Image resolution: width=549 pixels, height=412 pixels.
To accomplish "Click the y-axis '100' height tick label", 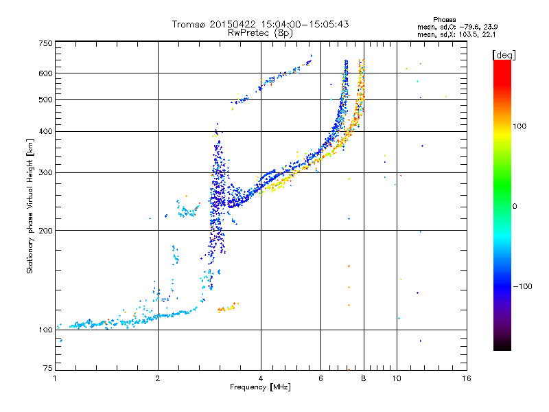I will tap(45, 330).
